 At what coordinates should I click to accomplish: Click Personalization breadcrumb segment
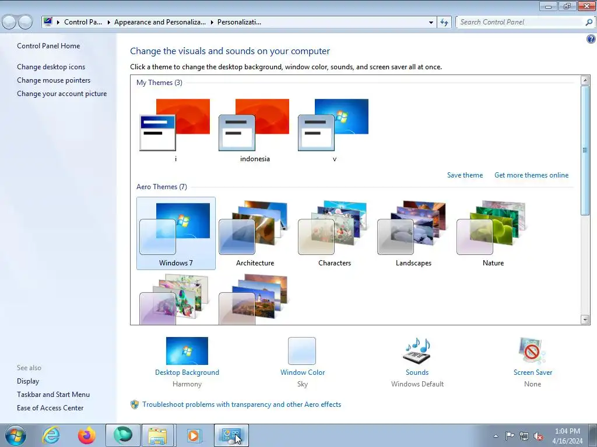coord(239,22)
